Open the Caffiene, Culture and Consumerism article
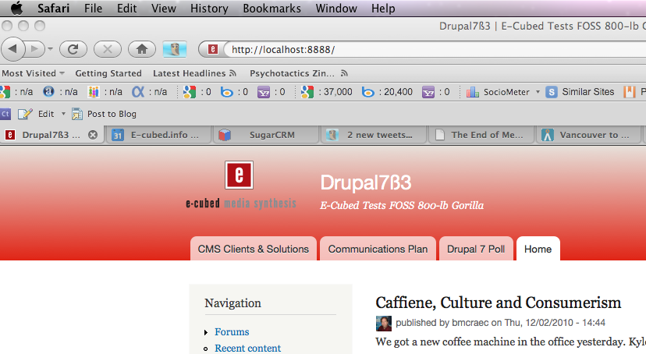Image resolution: width=646 pixels, height=354 pixels. 498,303
